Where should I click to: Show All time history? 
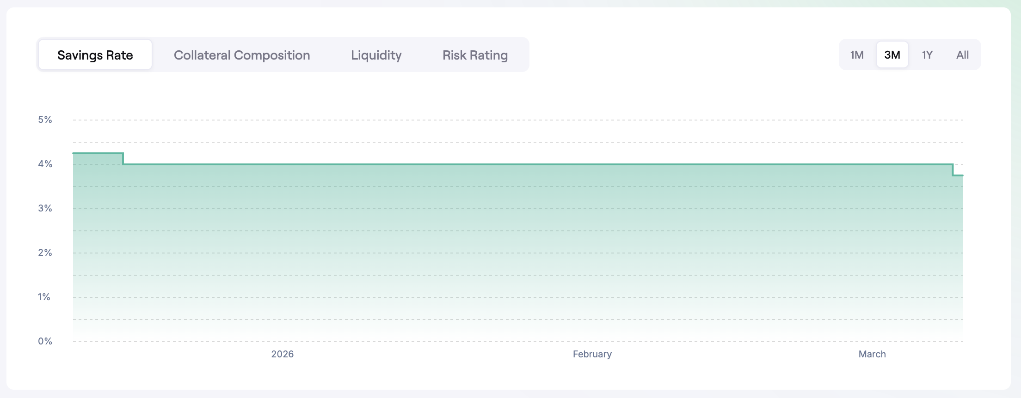[962, 55]
